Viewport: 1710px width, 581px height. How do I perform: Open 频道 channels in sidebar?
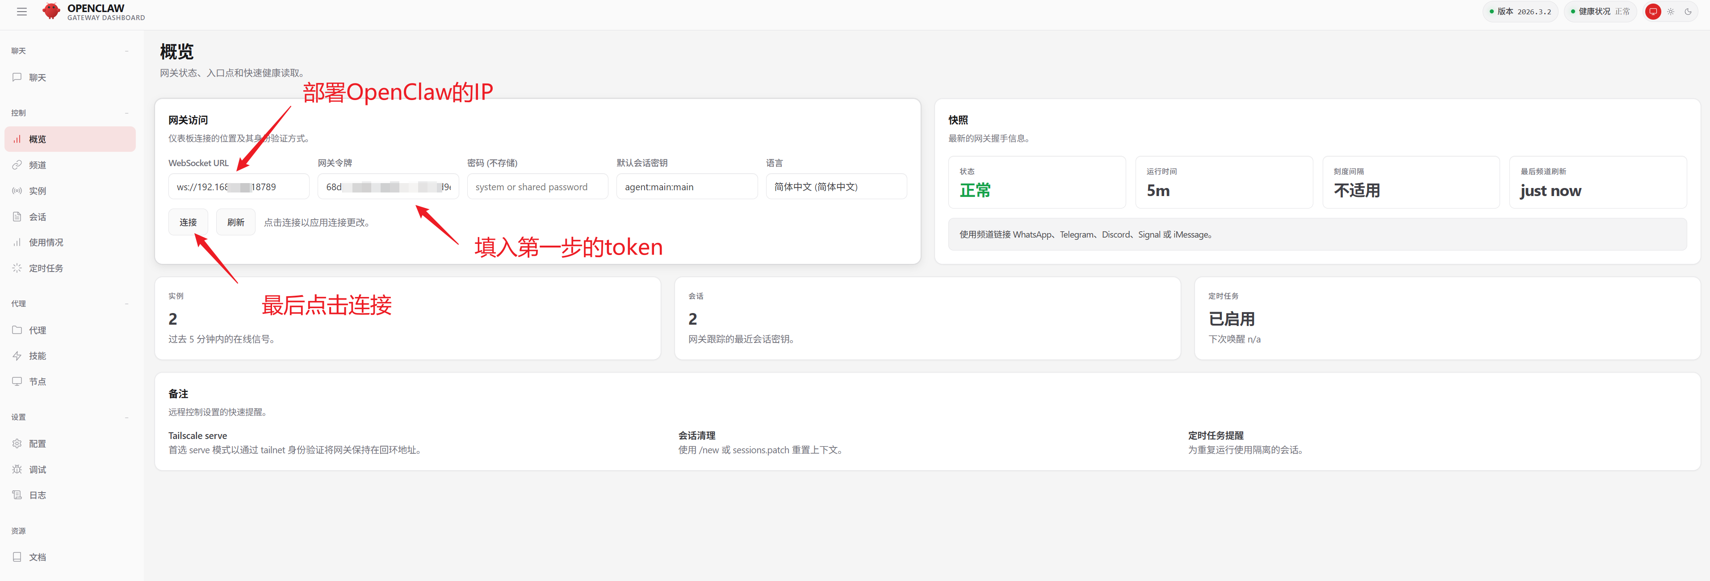pos(37,165)
